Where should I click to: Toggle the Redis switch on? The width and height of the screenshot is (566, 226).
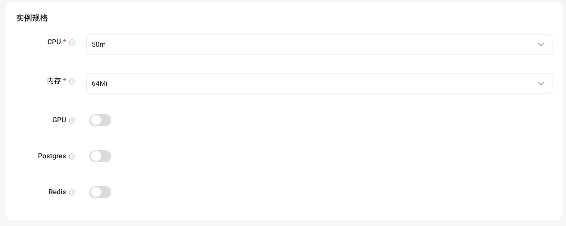(100, 192)
